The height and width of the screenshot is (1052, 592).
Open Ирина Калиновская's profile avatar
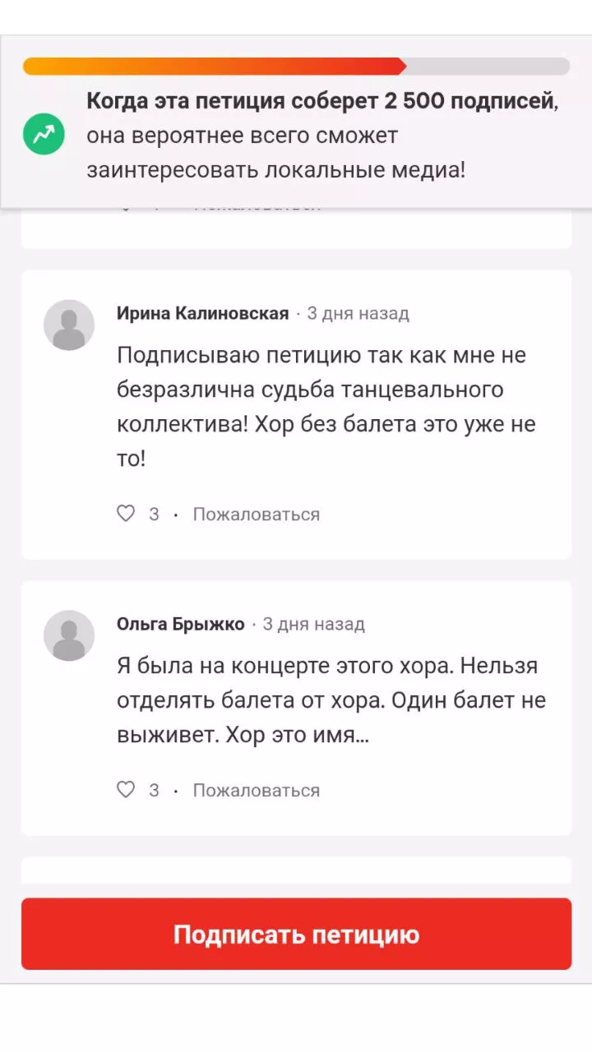(x=69, y=325)
